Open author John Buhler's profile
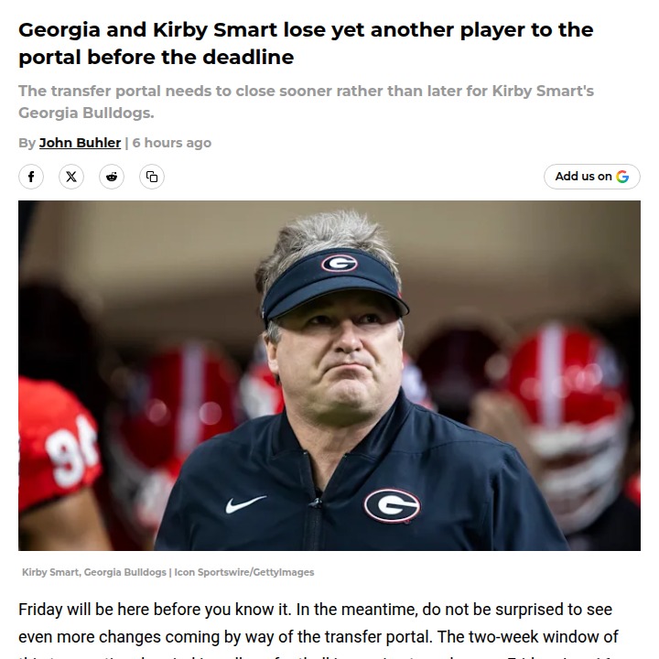 tap(80, 143)
